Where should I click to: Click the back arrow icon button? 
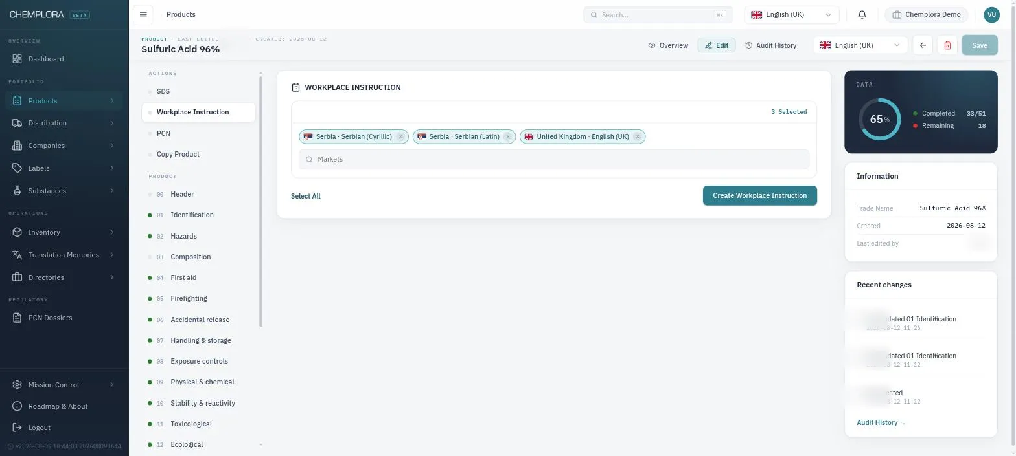[923, 45]
